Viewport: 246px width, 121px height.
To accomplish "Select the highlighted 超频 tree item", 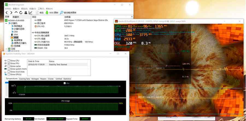I will (x=16, y=37).
